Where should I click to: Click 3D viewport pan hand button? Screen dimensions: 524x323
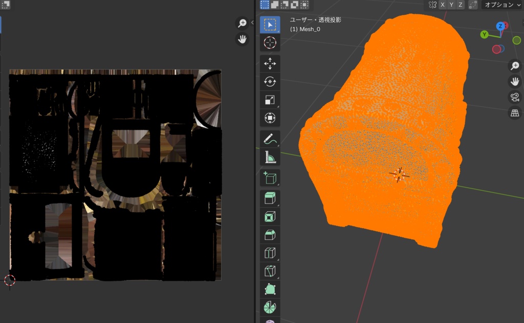click(x=515, y=81)
